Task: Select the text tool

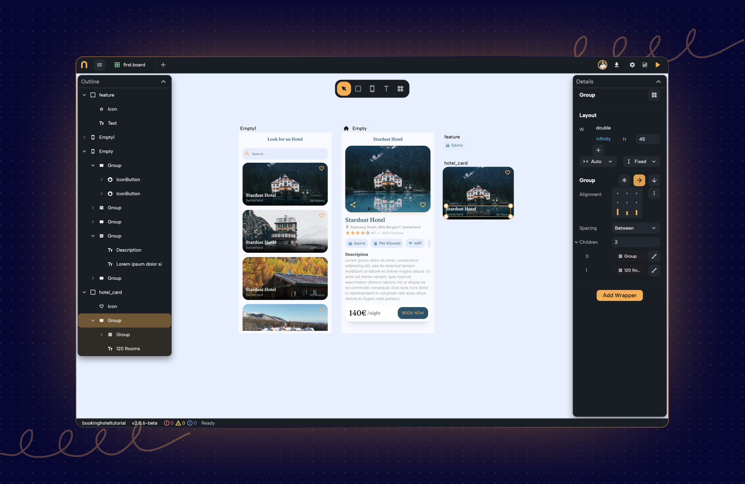Action: [386, 89]
